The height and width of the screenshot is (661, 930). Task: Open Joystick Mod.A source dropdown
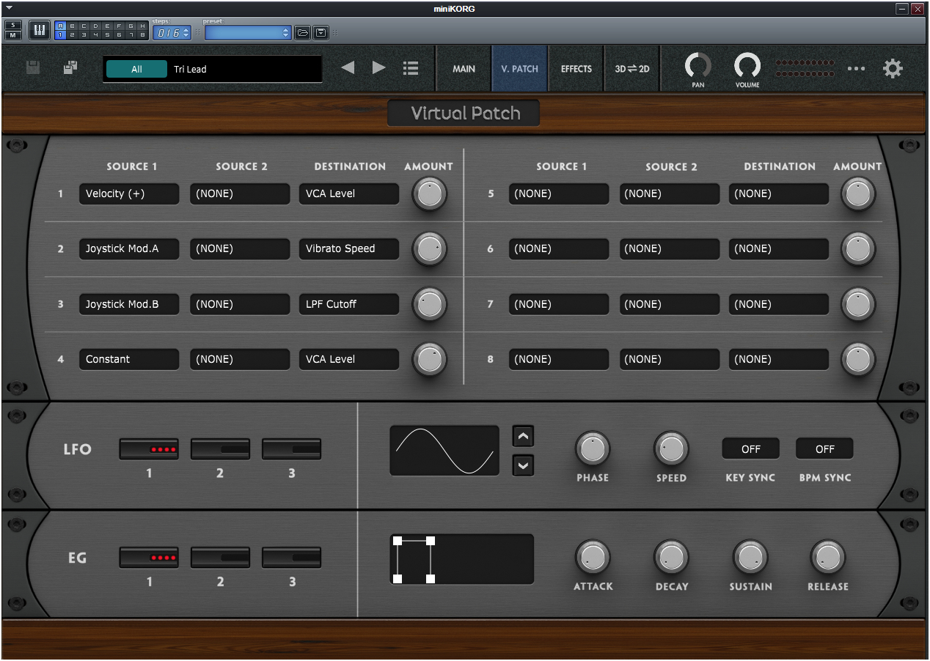pyautogui.click(x=129, y=248)
